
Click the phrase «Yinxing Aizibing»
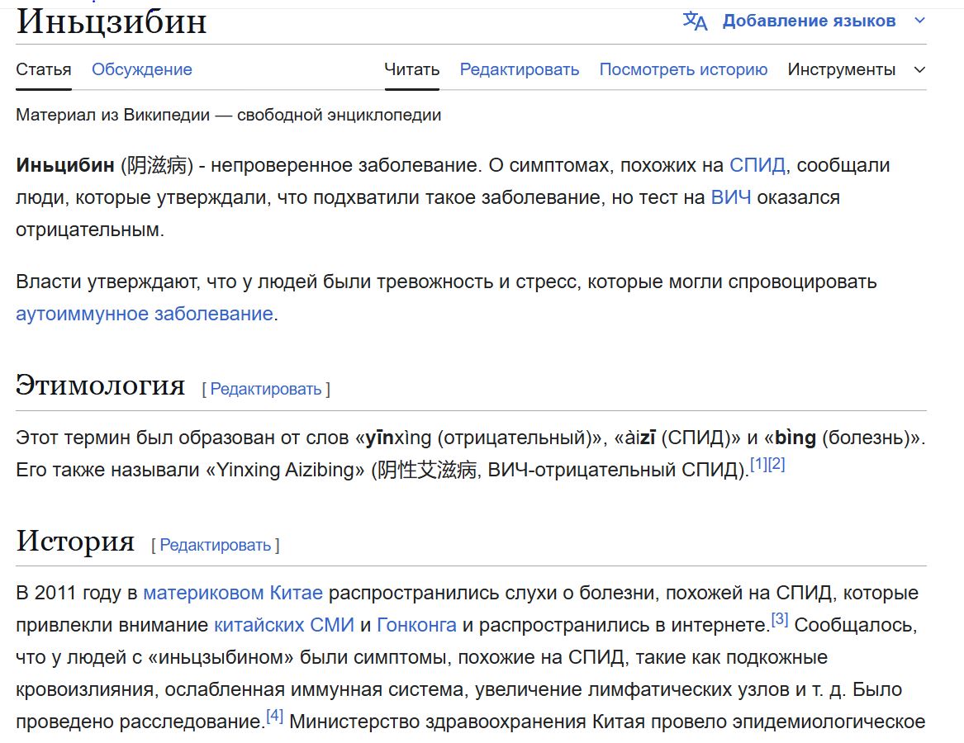[285, 470]
